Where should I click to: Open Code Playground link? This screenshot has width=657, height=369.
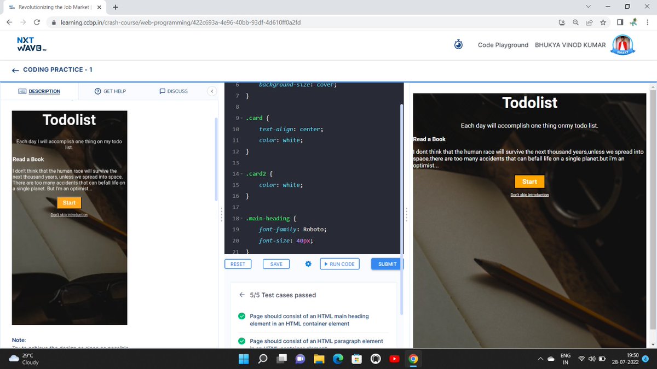click(503, 45)
